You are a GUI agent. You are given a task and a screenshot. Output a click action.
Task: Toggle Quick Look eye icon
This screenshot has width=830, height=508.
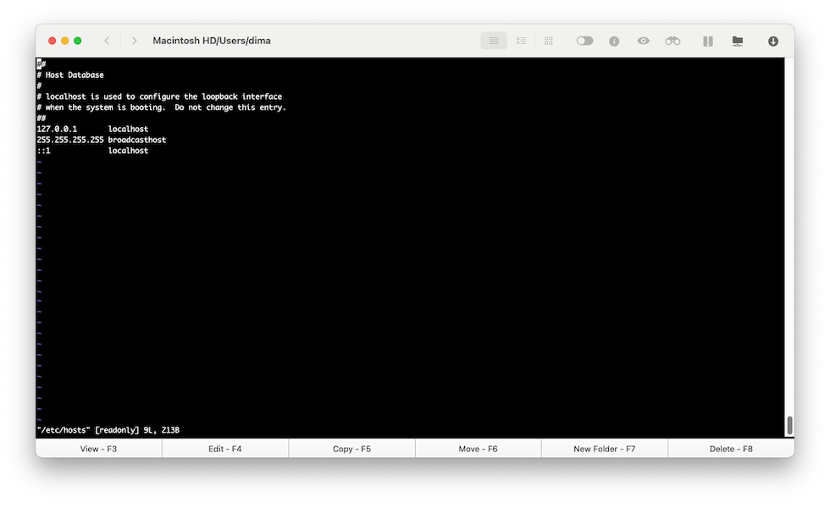coord(644,41)
